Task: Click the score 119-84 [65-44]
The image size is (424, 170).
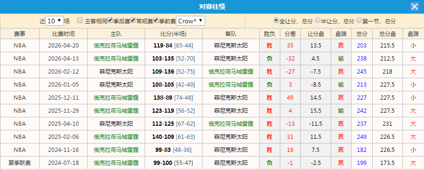Action: 174,46
